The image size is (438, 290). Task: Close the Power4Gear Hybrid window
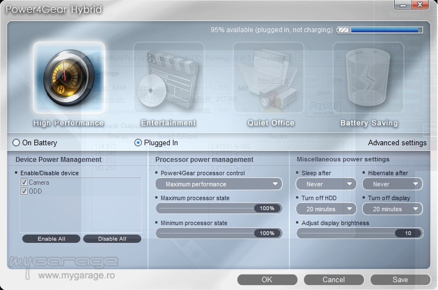coord(420,5)
